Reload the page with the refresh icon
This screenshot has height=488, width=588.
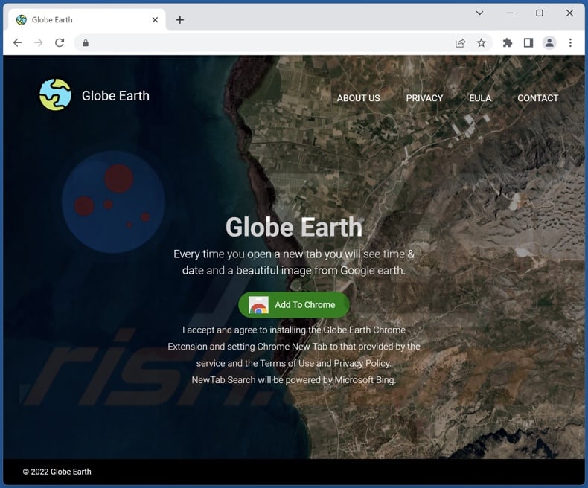pyautogui.click(x=60, y=43)
